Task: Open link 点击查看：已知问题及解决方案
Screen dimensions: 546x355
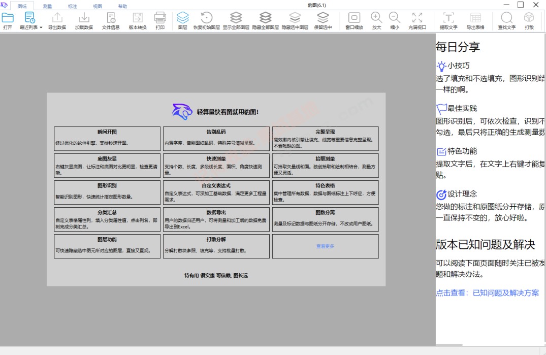Action: pyautogui.click(x=487, y=293)
